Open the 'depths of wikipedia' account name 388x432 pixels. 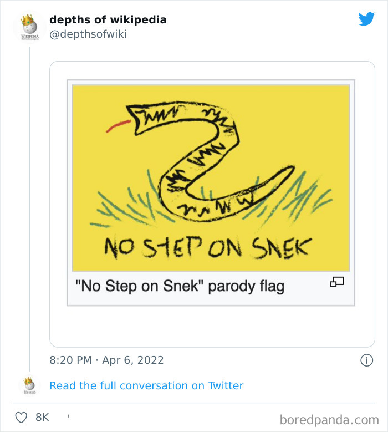pyautogui.click(x=108, y=19)
